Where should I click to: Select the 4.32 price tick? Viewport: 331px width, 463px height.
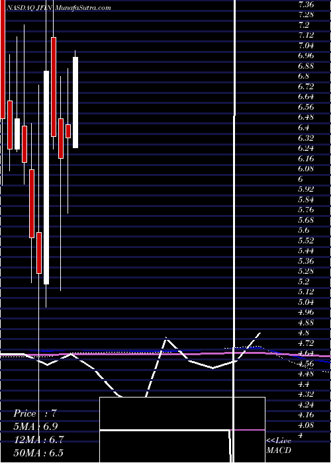(306, 394)
